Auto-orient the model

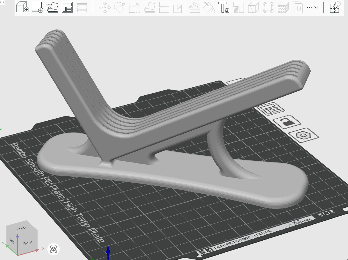(52, 8)
